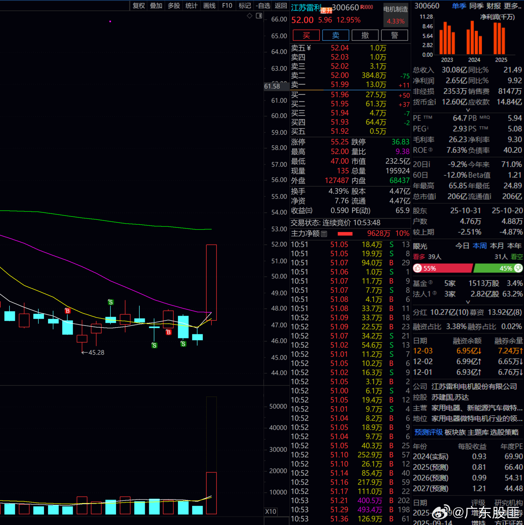The width and height of the screenshot is (524, 525).
Task: Click the thumbs-up 看多 vote icon
Action: [418, 268]
